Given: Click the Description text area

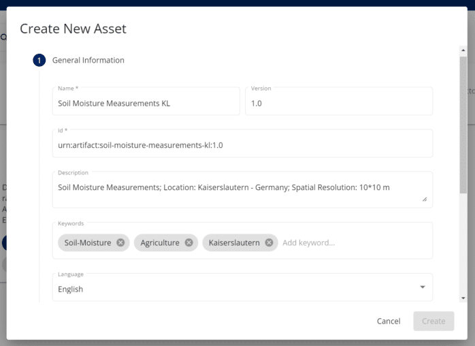Looking at the screenshot, I should point(242,189).
